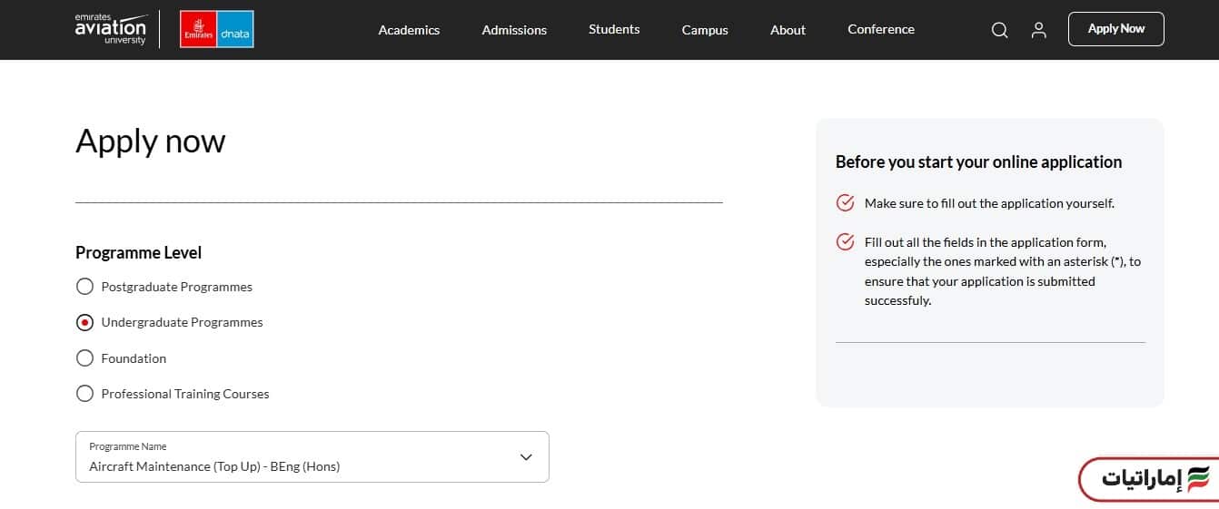This screenshot has height=509, width=1219.
Task: Click the Aircraft Maintenance programme field text
Action: [214, 466]
